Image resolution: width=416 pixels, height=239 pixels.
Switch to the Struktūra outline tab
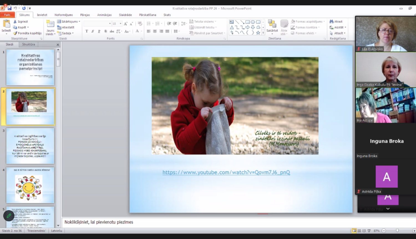pyautogui.click(x=29, y=44)
